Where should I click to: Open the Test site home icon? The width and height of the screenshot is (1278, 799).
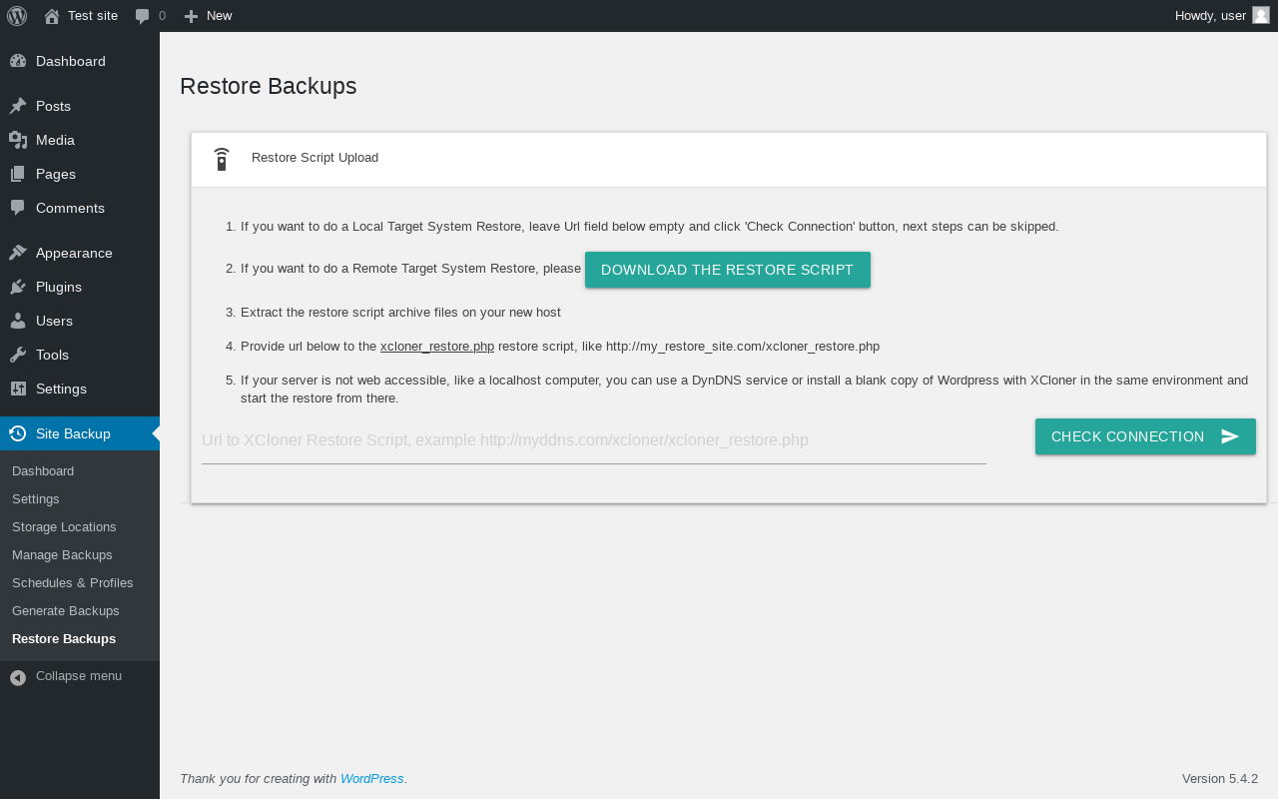[52, 16]
